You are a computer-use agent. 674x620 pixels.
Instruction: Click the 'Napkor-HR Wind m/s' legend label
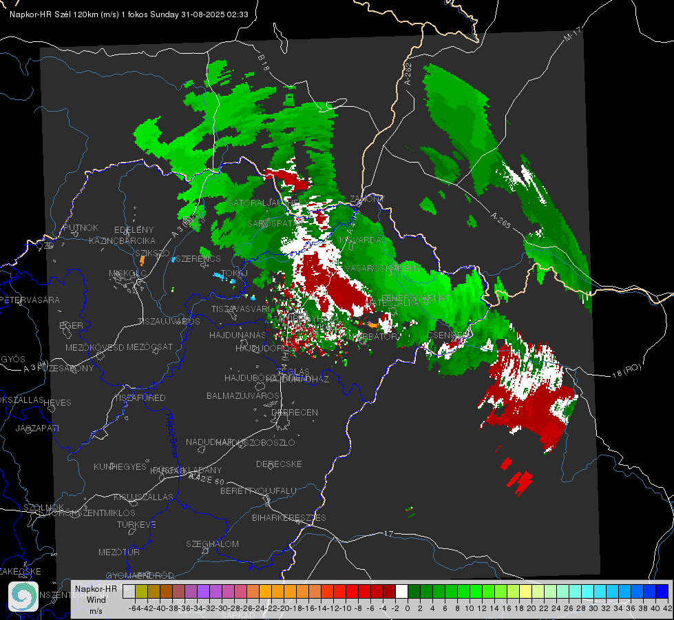tap(96, 599)
